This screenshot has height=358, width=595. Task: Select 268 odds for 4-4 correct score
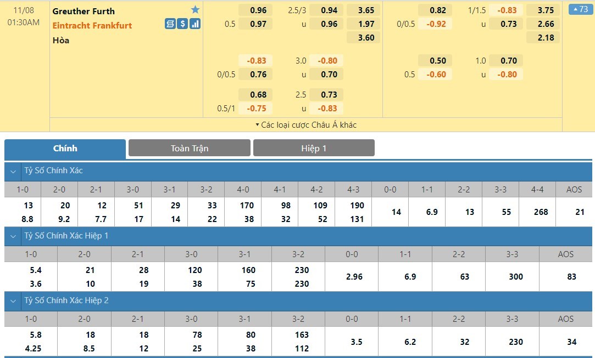[541, 212]
